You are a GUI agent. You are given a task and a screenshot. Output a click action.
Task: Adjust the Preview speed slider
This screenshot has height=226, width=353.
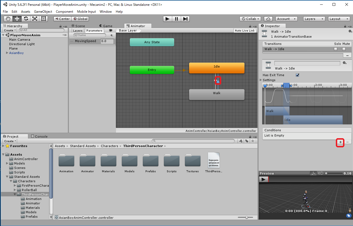326,173
